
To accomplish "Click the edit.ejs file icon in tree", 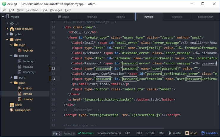I will pos(20,88).
